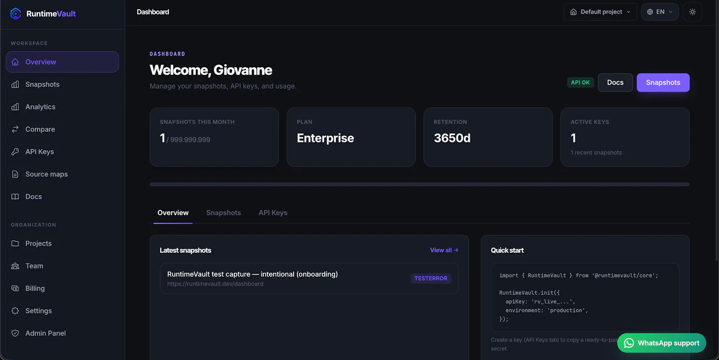719x360 pixels.
Task: Click the Welcome, Giovanne heading
Action: click(x=211, y=70)
